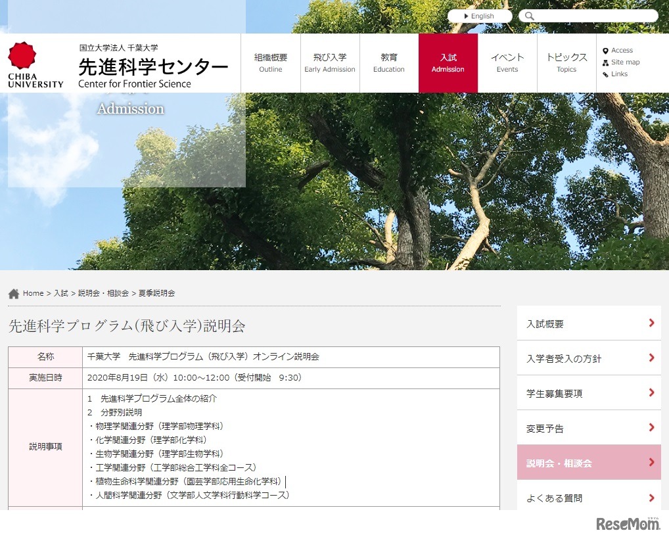Open the 組織概要 Outline section

tap(270, 62)
